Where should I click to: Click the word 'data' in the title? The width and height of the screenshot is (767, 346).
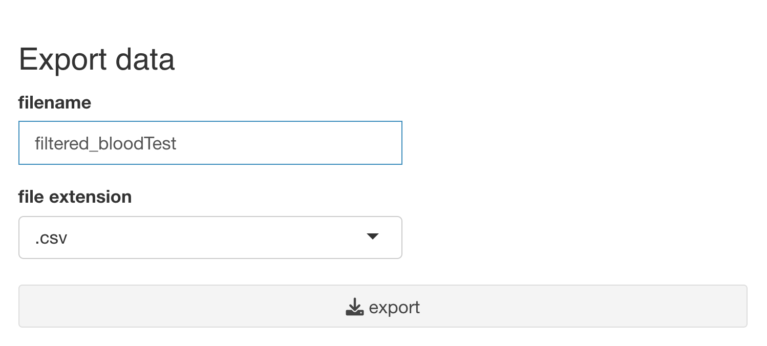[145, 59]
